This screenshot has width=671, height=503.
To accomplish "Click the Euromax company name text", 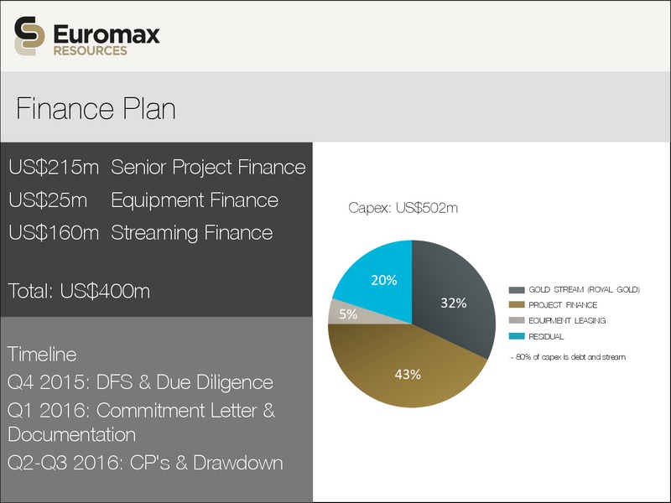I will pyautogui.click(x=107, y=34).
